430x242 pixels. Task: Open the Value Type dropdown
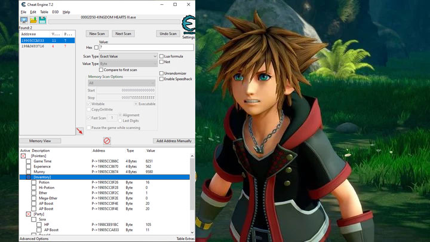[x=128, y=64]
